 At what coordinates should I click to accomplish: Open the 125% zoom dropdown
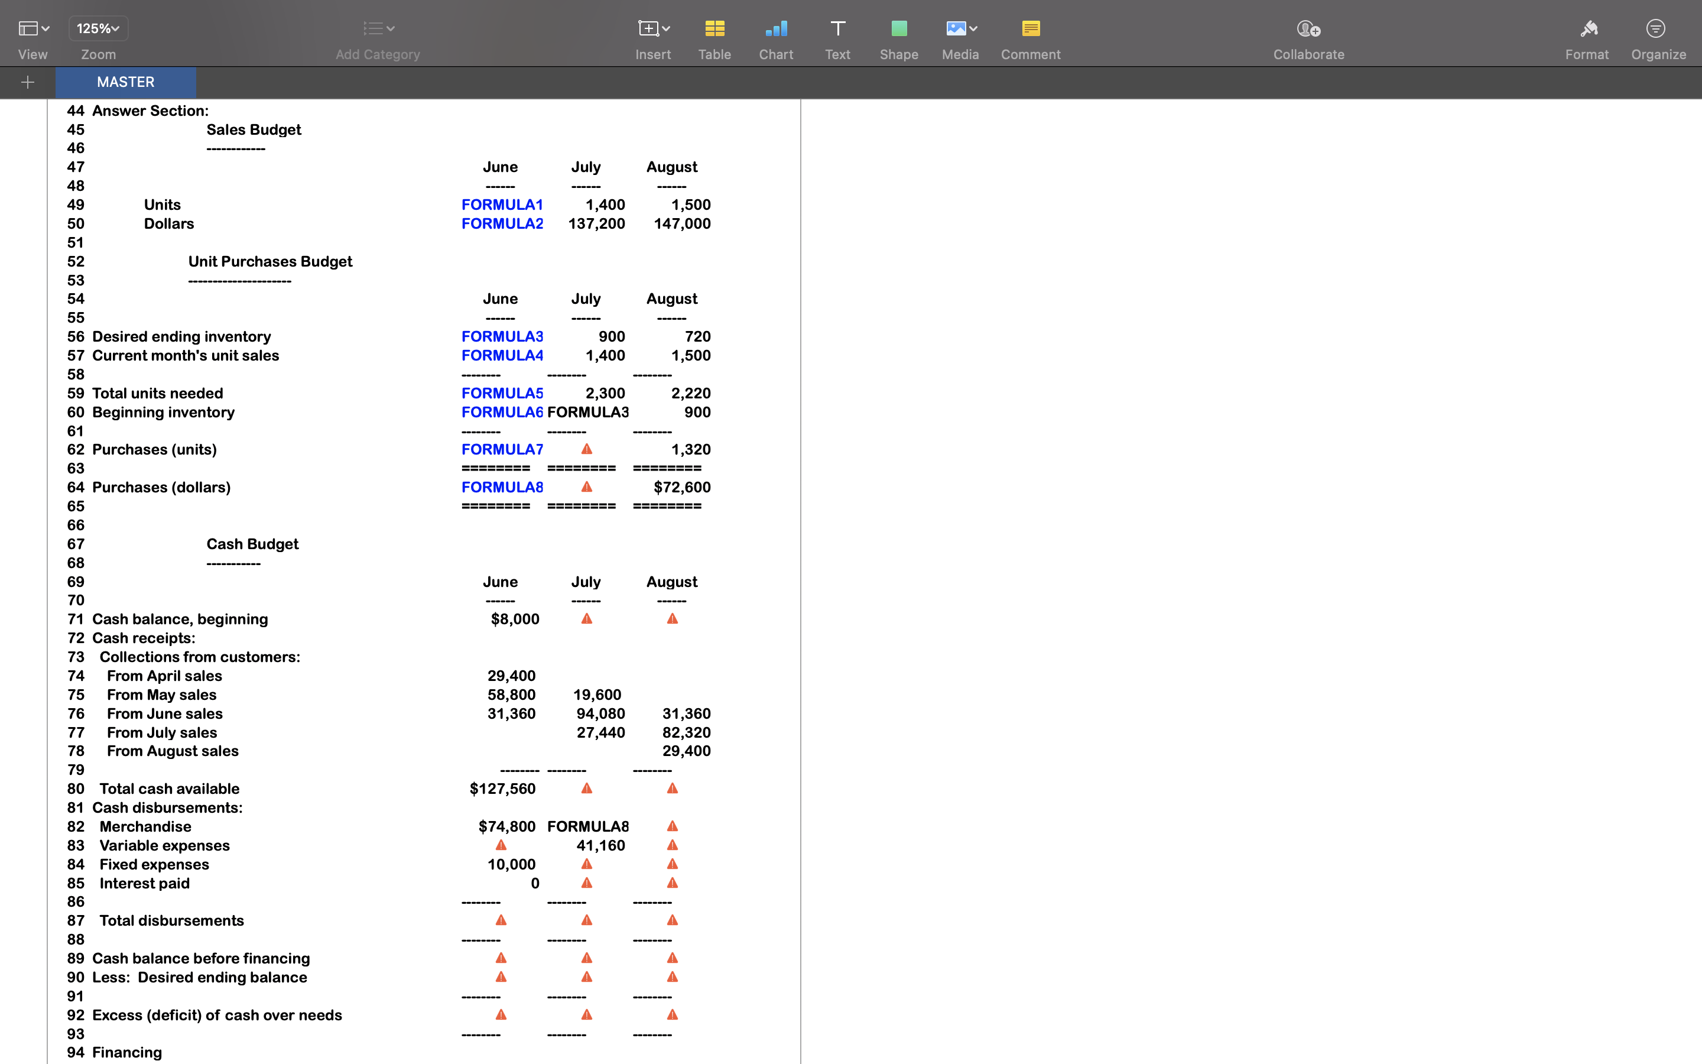98,28
